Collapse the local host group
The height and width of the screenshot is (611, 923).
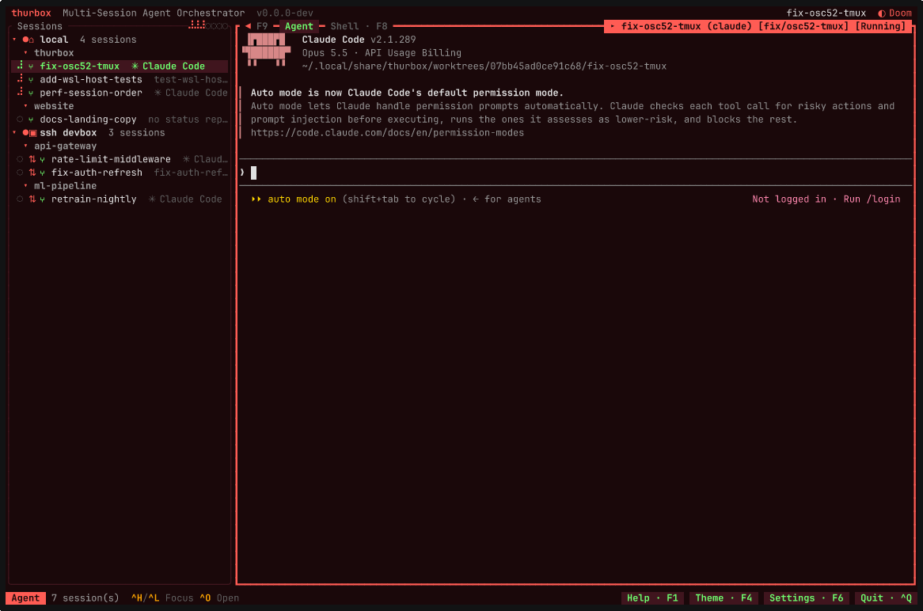(x=14, y=40)
